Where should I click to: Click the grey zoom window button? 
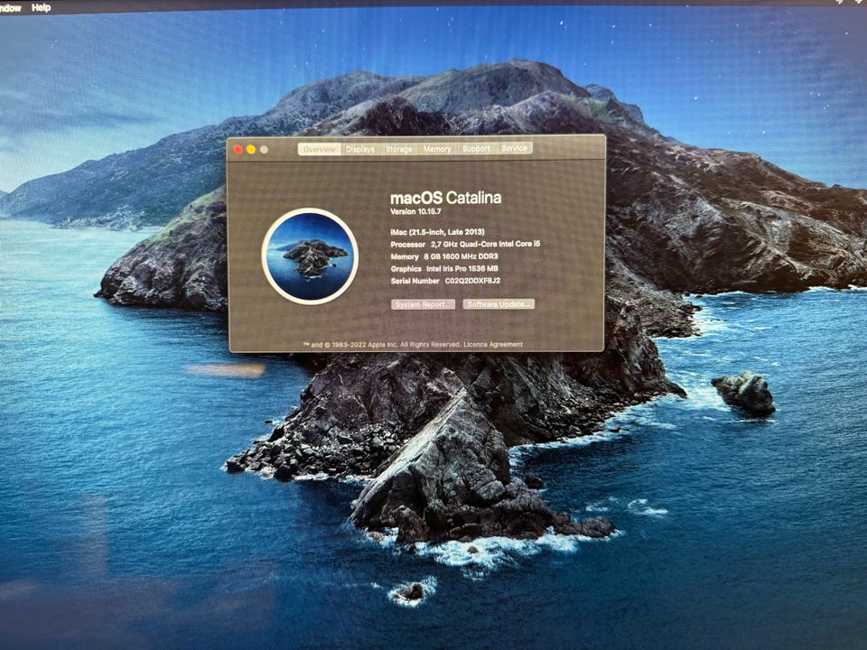(x=265, y=150)
